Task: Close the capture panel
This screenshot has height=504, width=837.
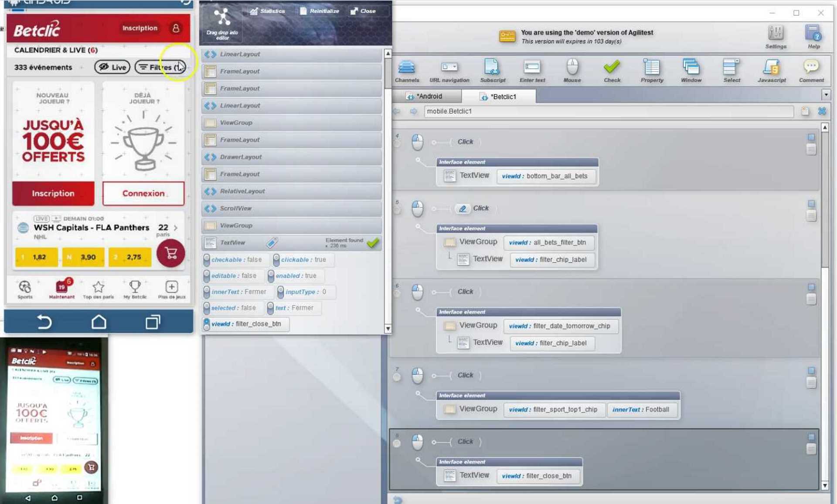Action: click(363, 11)
